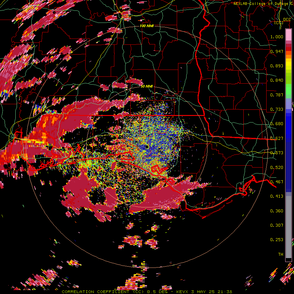Click the 100 NMI range ring label
The width and height of the screenshot is (294, 294).
[x=147, y=26]
